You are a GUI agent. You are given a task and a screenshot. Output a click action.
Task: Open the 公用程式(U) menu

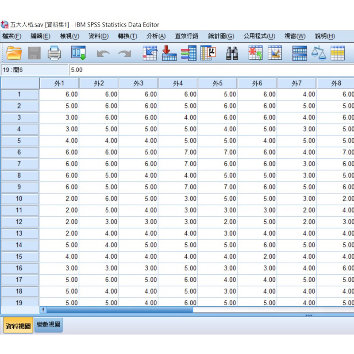pyautogui.click(x=259, y=36)
